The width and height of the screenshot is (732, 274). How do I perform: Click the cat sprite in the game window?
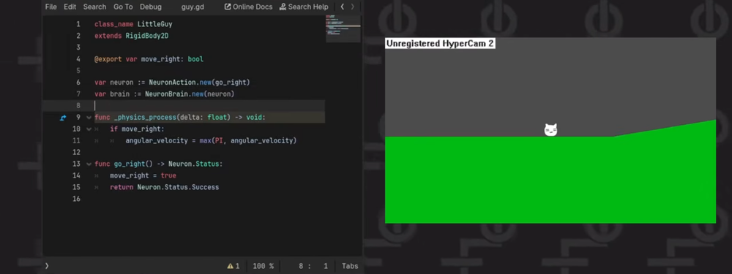(551, 130)
